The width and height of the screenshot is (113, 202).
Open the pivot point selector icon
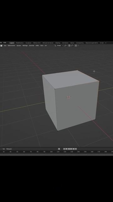click(65, 45)
